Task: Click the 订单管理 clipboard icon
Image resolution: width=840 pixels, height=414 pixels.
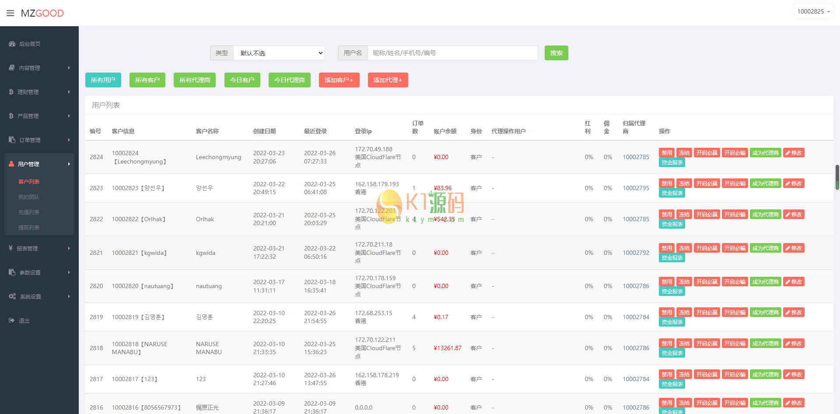Action: point(12,140)
